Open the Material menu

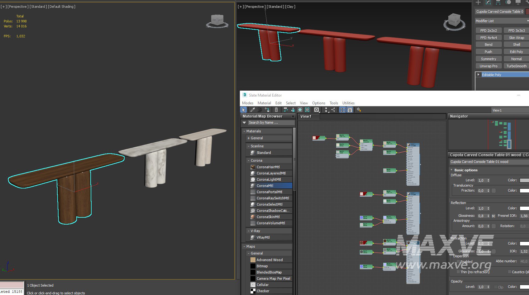click(x=264, y=103)
